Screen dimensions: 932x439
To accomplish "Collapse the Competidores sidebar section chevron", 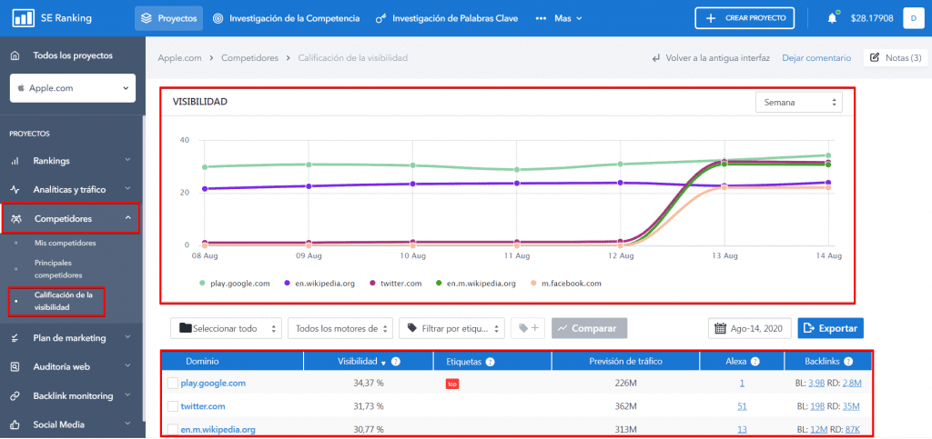I will (127, 219).
